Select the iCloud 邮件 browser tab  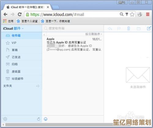(27, 7)
